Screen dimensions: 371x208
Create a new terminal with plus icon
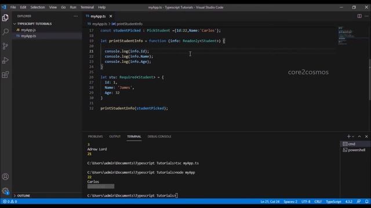348,136
